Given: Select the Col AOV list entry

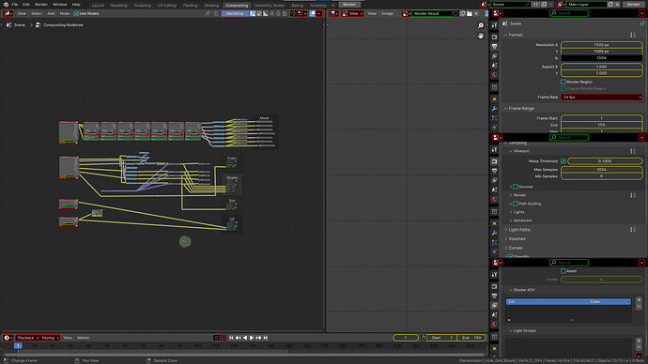Looking at the screenshot, I should pyautogui.click(x=568, y=302).
